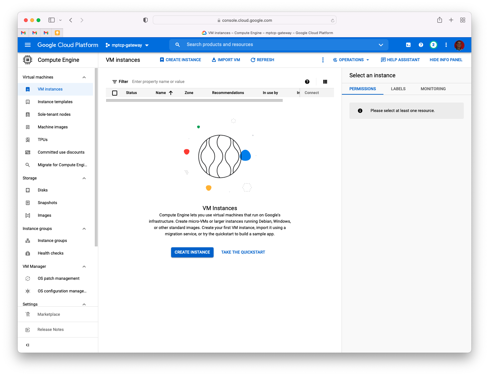Activate Cloud Shell terminal icon
The width and height of the screenshot is (489, 376).
[408, 45]
